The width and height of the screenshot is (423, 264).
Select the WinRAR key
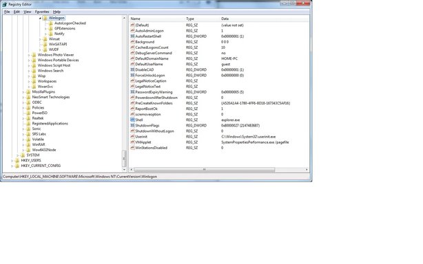click(39, 145)
